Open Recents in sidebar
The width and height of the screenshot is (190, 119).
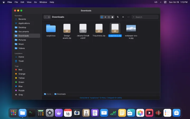pyautogui.click(x=27, y=19)
